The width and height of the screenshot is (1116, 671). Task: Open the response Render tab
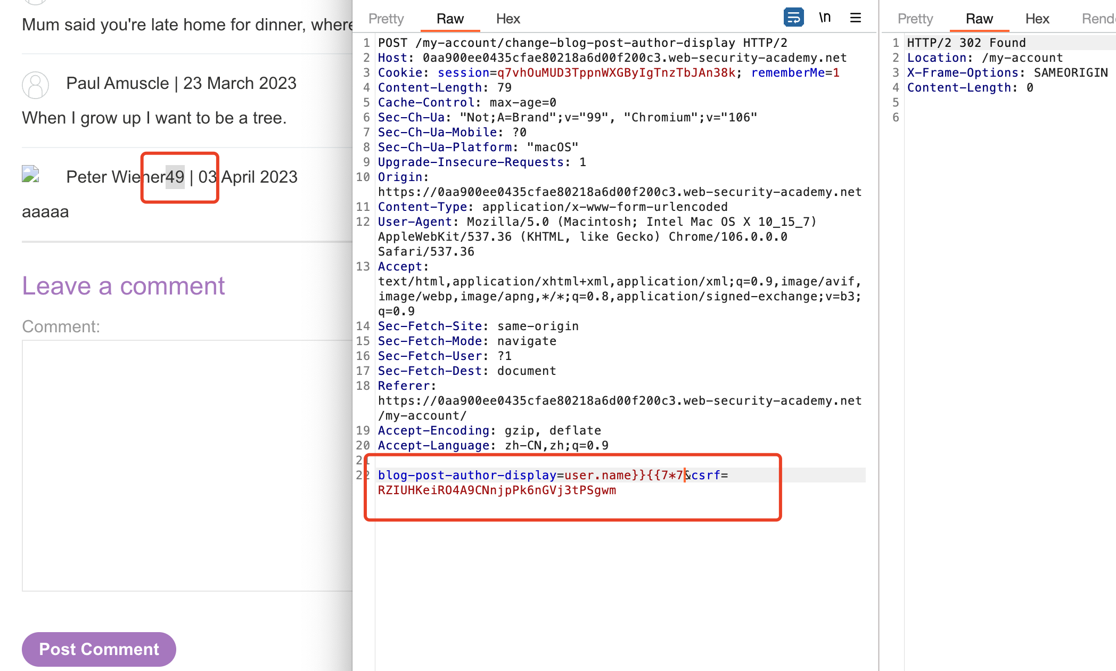click(1098, 19)
